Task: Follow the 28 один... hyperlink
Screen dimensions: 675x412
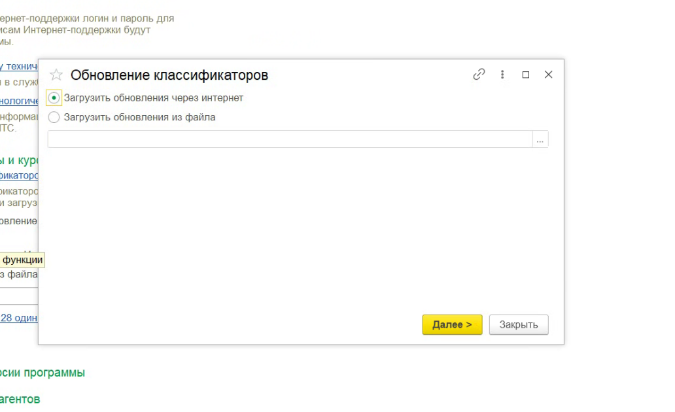Action: [20, 318]
